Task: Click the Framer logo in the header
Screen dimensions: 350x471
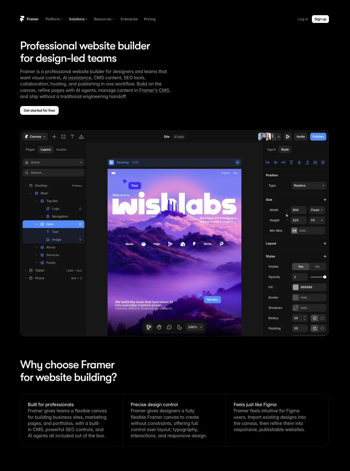Action: 29,19
